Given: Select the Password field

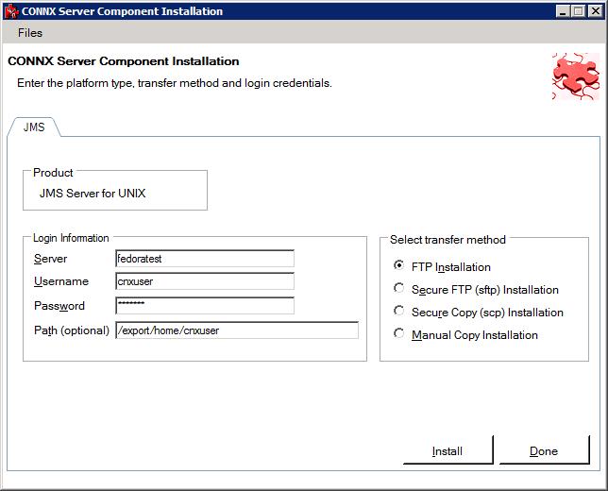Looking at the screenshot, I should [205, 306].
